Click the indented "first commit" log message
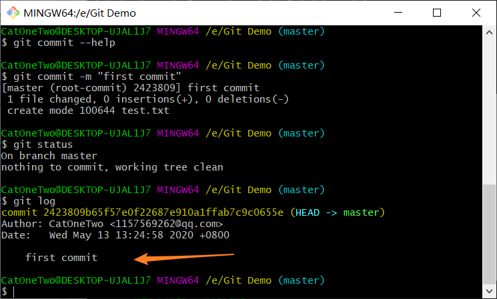Image resolution: width=497 pixels, height=299 pixels. click(x=61, y=257)
